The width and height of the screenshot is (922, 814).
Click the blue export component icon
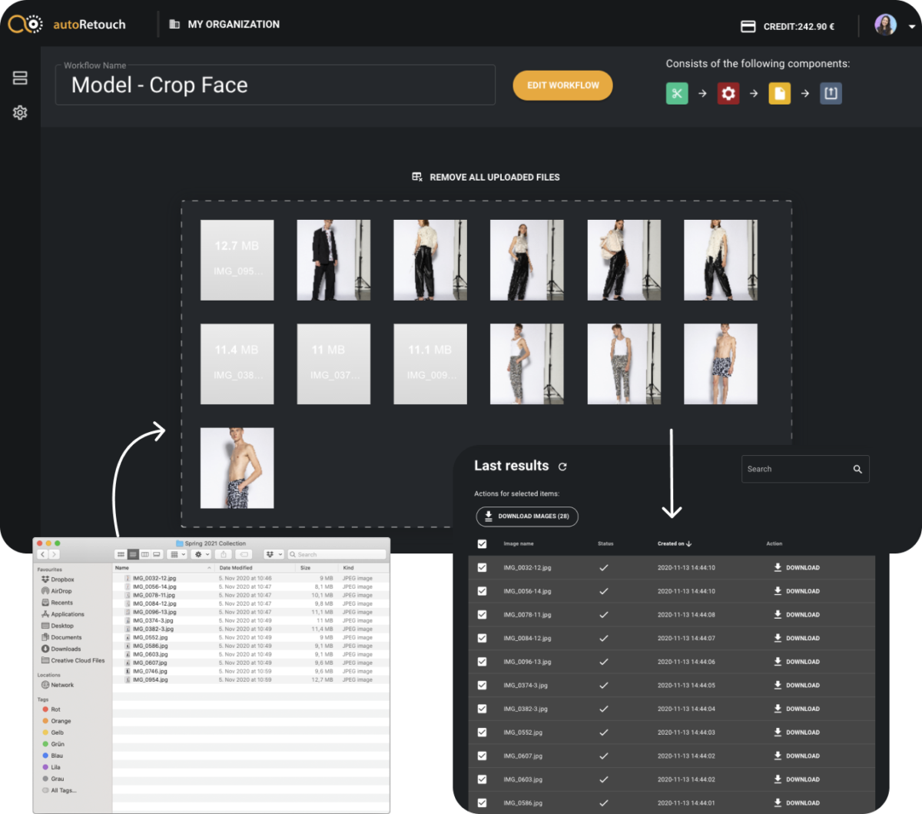pos(831,94)
